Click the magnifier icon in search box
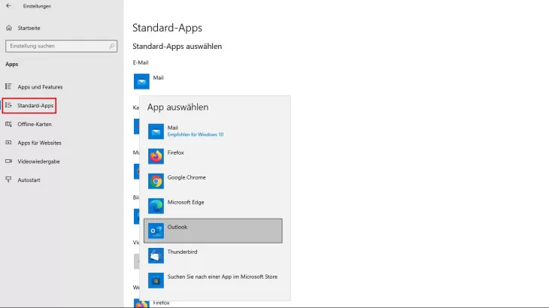The width and height of the screenshot is (549, 308). tap(112, 46)
